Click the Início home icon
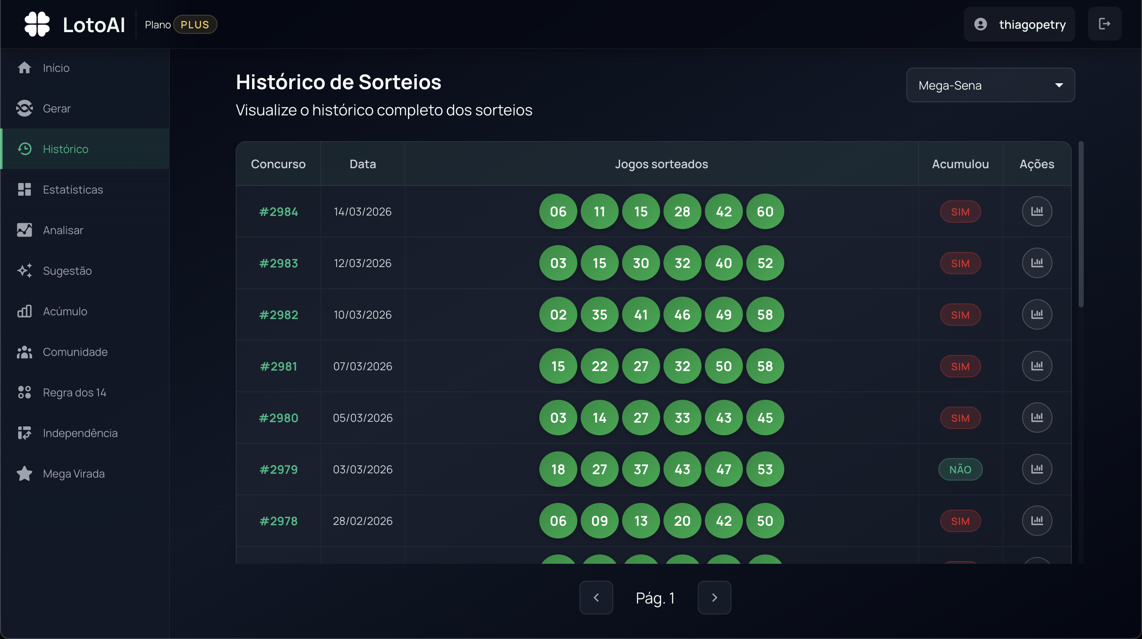This screenshot has width=1142, height=639. (x=24, y=68)
